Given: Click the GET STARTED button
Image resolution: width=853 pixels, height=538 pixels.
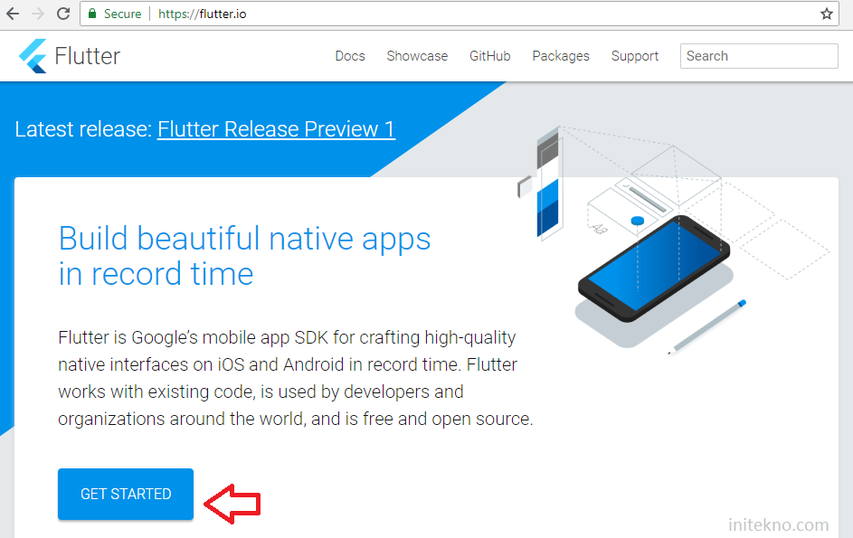Looking at the screenshot, I should (x=125, y=494).
